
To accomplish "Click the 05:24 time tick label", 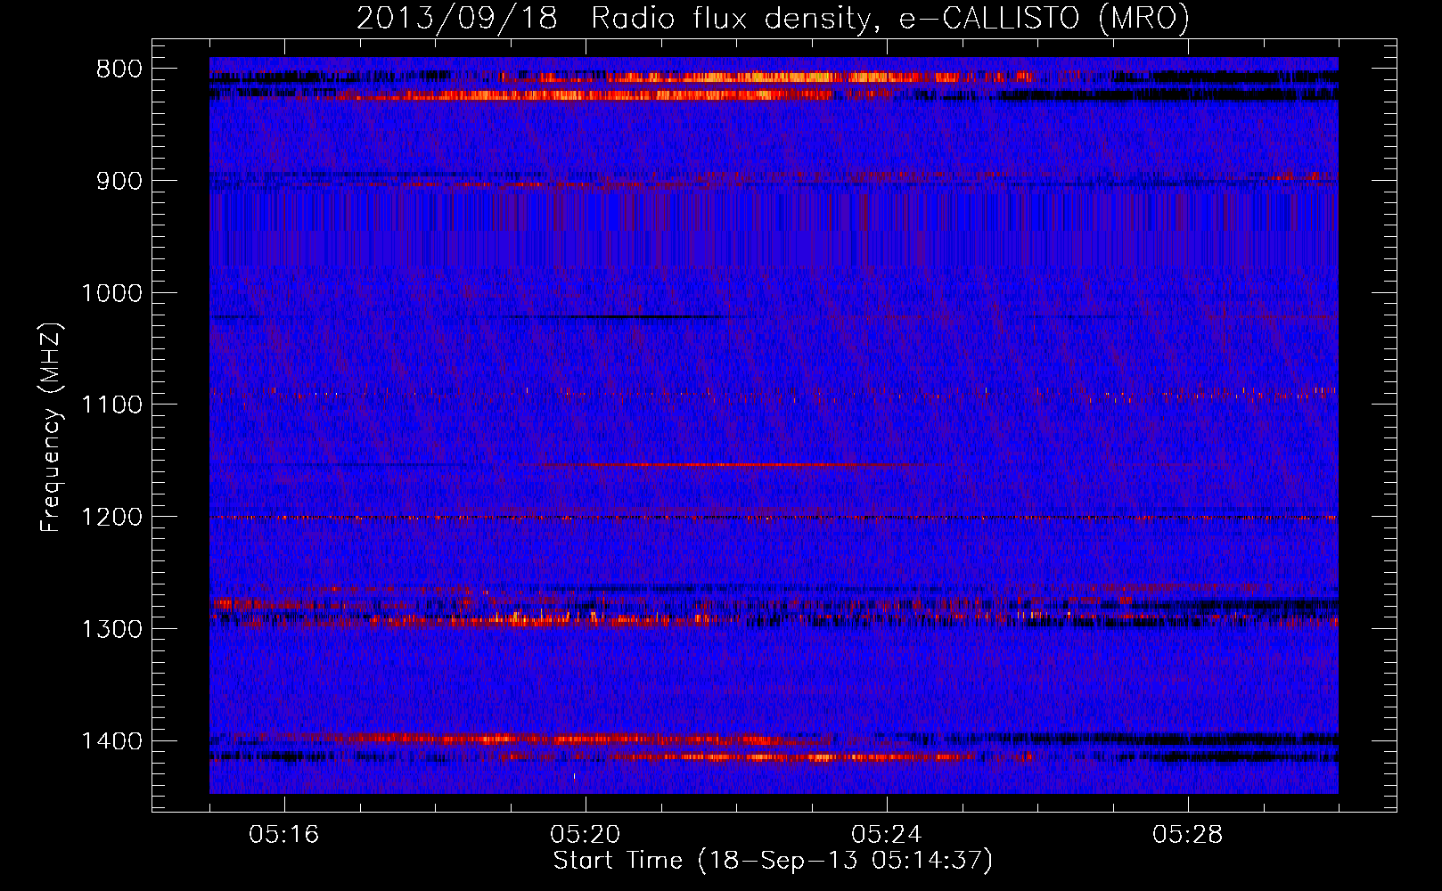I will click(x=887, y=835).
